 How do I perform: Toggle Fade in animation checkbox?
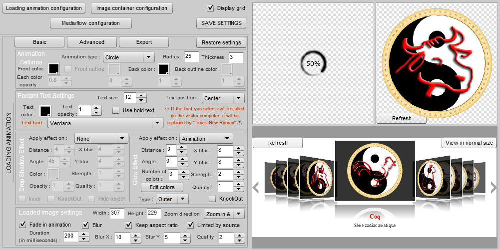click(22, 225)
